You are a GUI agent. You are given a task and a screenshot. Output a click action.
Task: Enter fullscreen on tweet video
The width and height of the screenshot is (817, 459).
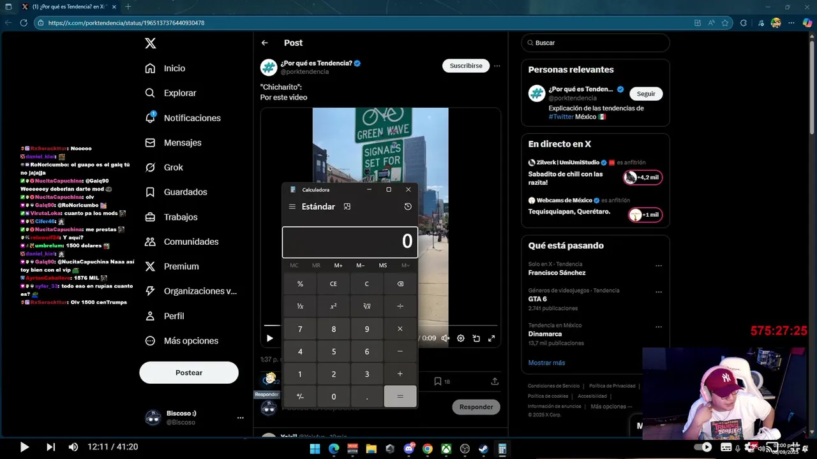[491, 339]
